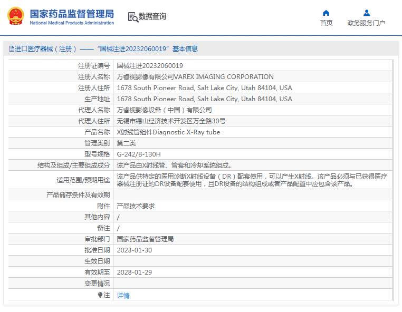
Task: Select 万睿视影像有限公司VAREX IMAGING CORPORATION
Action: click(x=195, y=77)
